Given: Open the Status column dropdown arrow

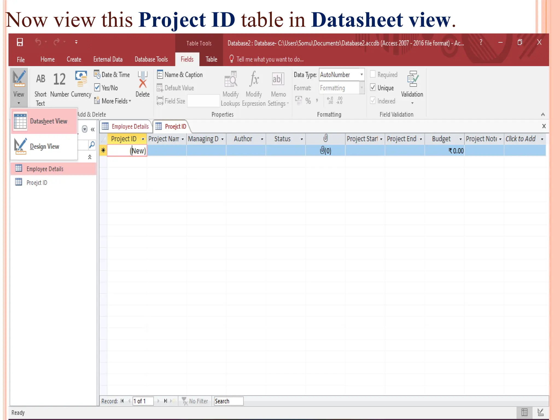Looking at the screenshot, I should 302,139.
